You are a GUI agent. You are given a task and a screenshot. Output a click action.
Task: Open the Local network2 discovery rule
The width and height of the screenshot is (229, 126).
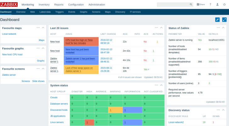pos(176,122)
